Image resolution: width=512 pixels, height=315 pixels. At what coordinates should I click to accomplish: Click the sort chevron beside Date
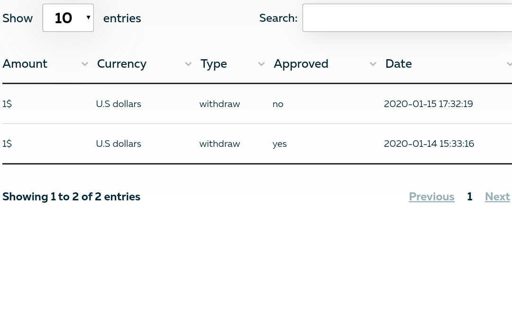[x=509, y=64]
